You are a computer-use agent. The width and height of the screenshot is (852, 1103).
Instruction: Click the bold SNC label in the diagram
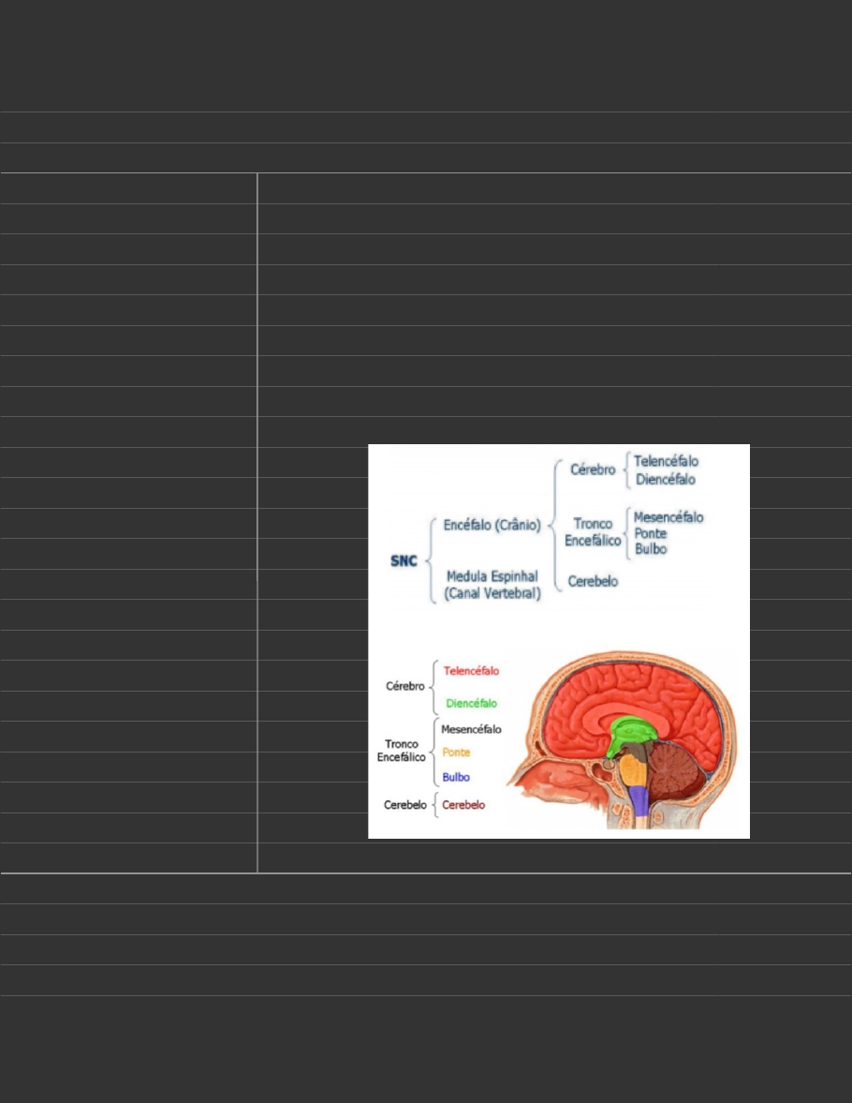pos(403,561)
